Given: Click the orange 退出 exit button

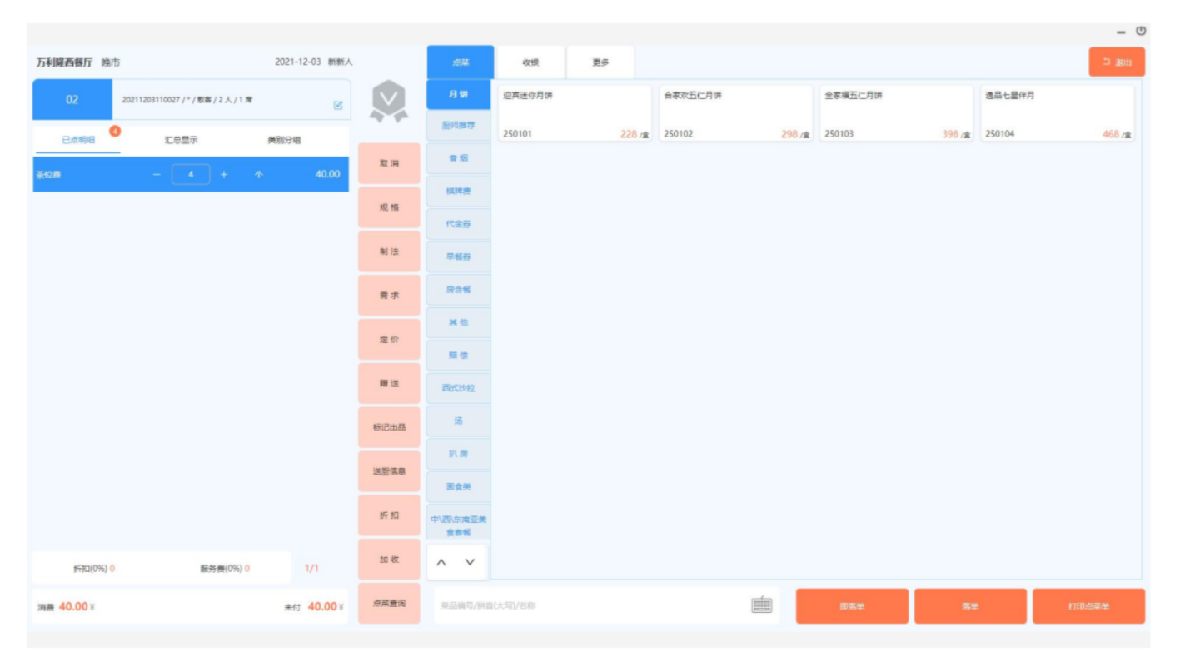Looking at the screenshot, I should 1116,62.
